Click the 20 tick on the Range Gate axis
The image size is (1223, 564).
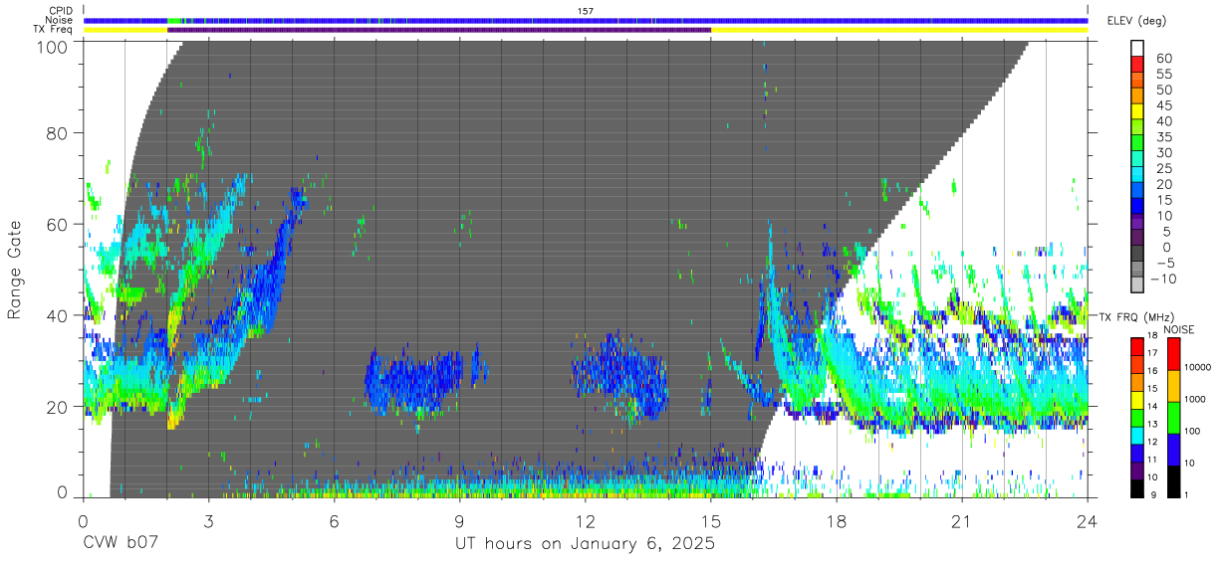click(57, 406)
